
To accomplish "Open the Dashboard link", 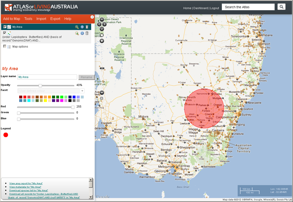I will point(201,8).
